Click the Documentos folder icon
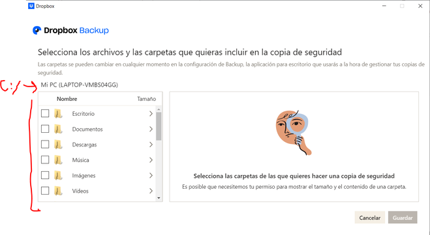Screen dimensions: 430x235 [x=58, y=129]
